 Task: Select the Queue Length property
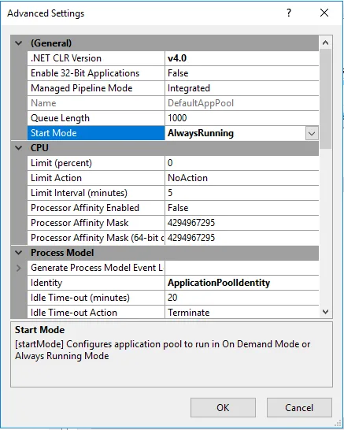point(96,118)
